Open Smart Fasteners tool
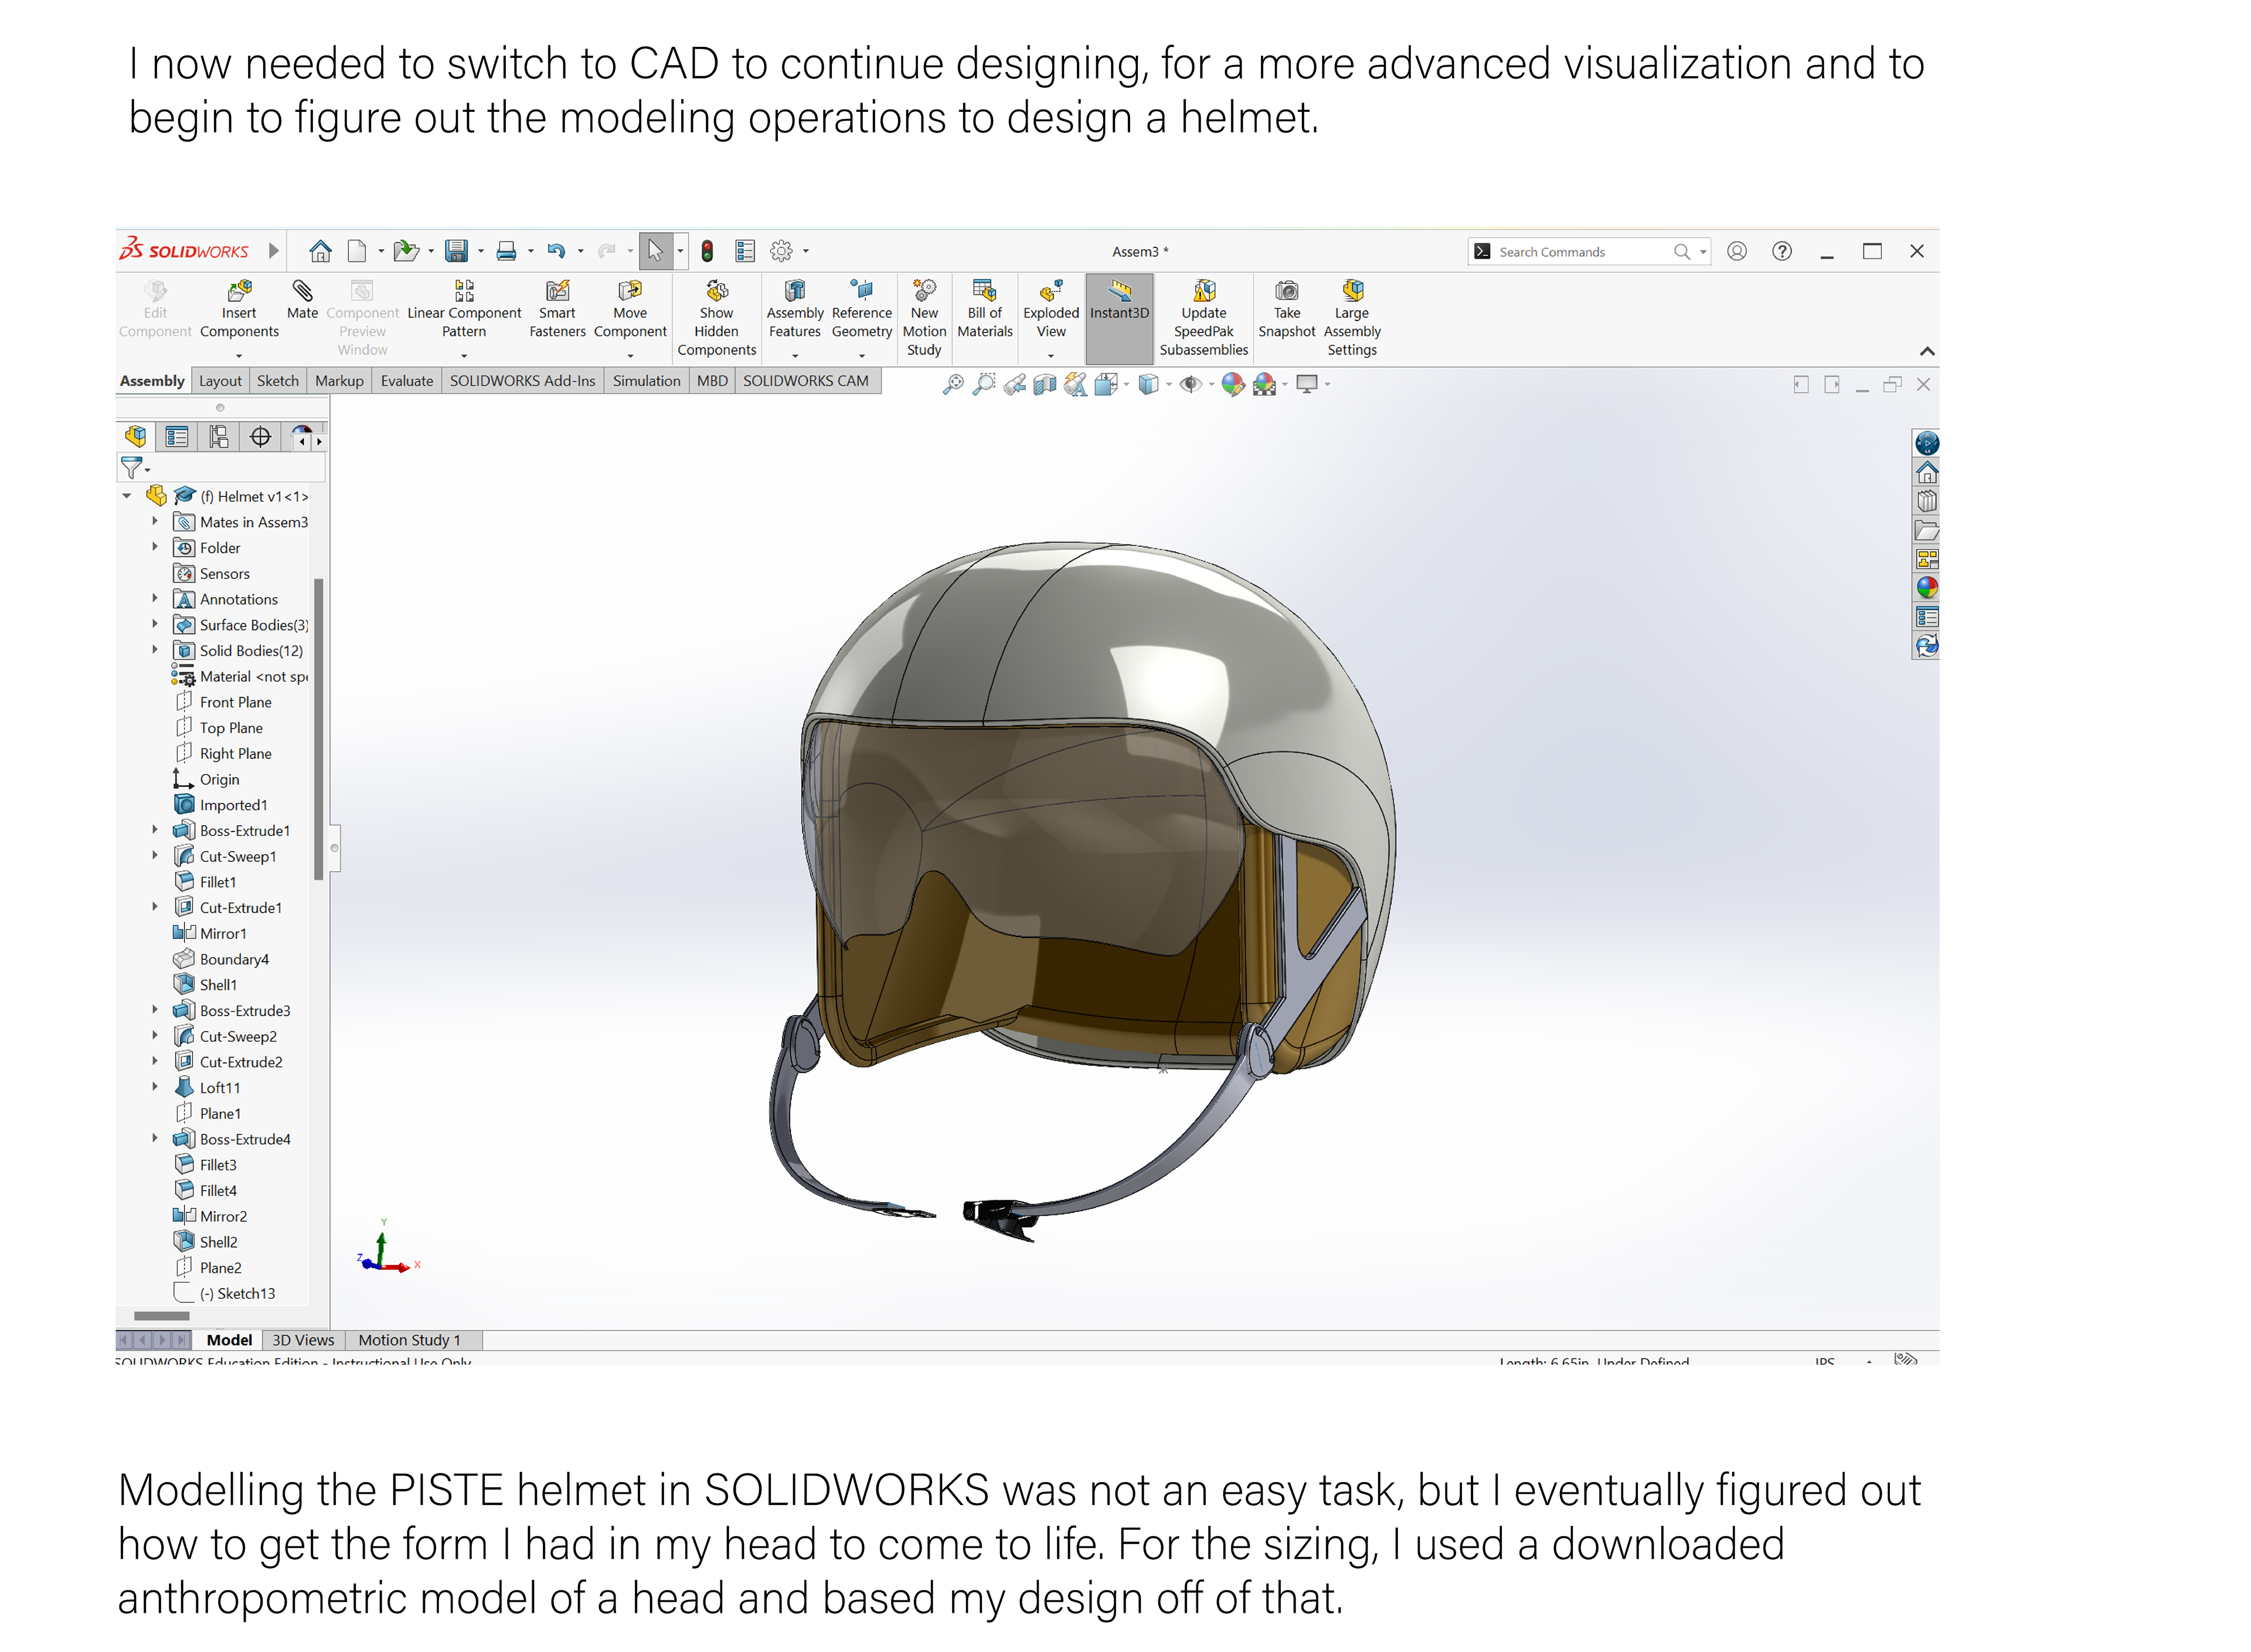The width and height of the screenshot is (2251, 1652). click(557, 309)
